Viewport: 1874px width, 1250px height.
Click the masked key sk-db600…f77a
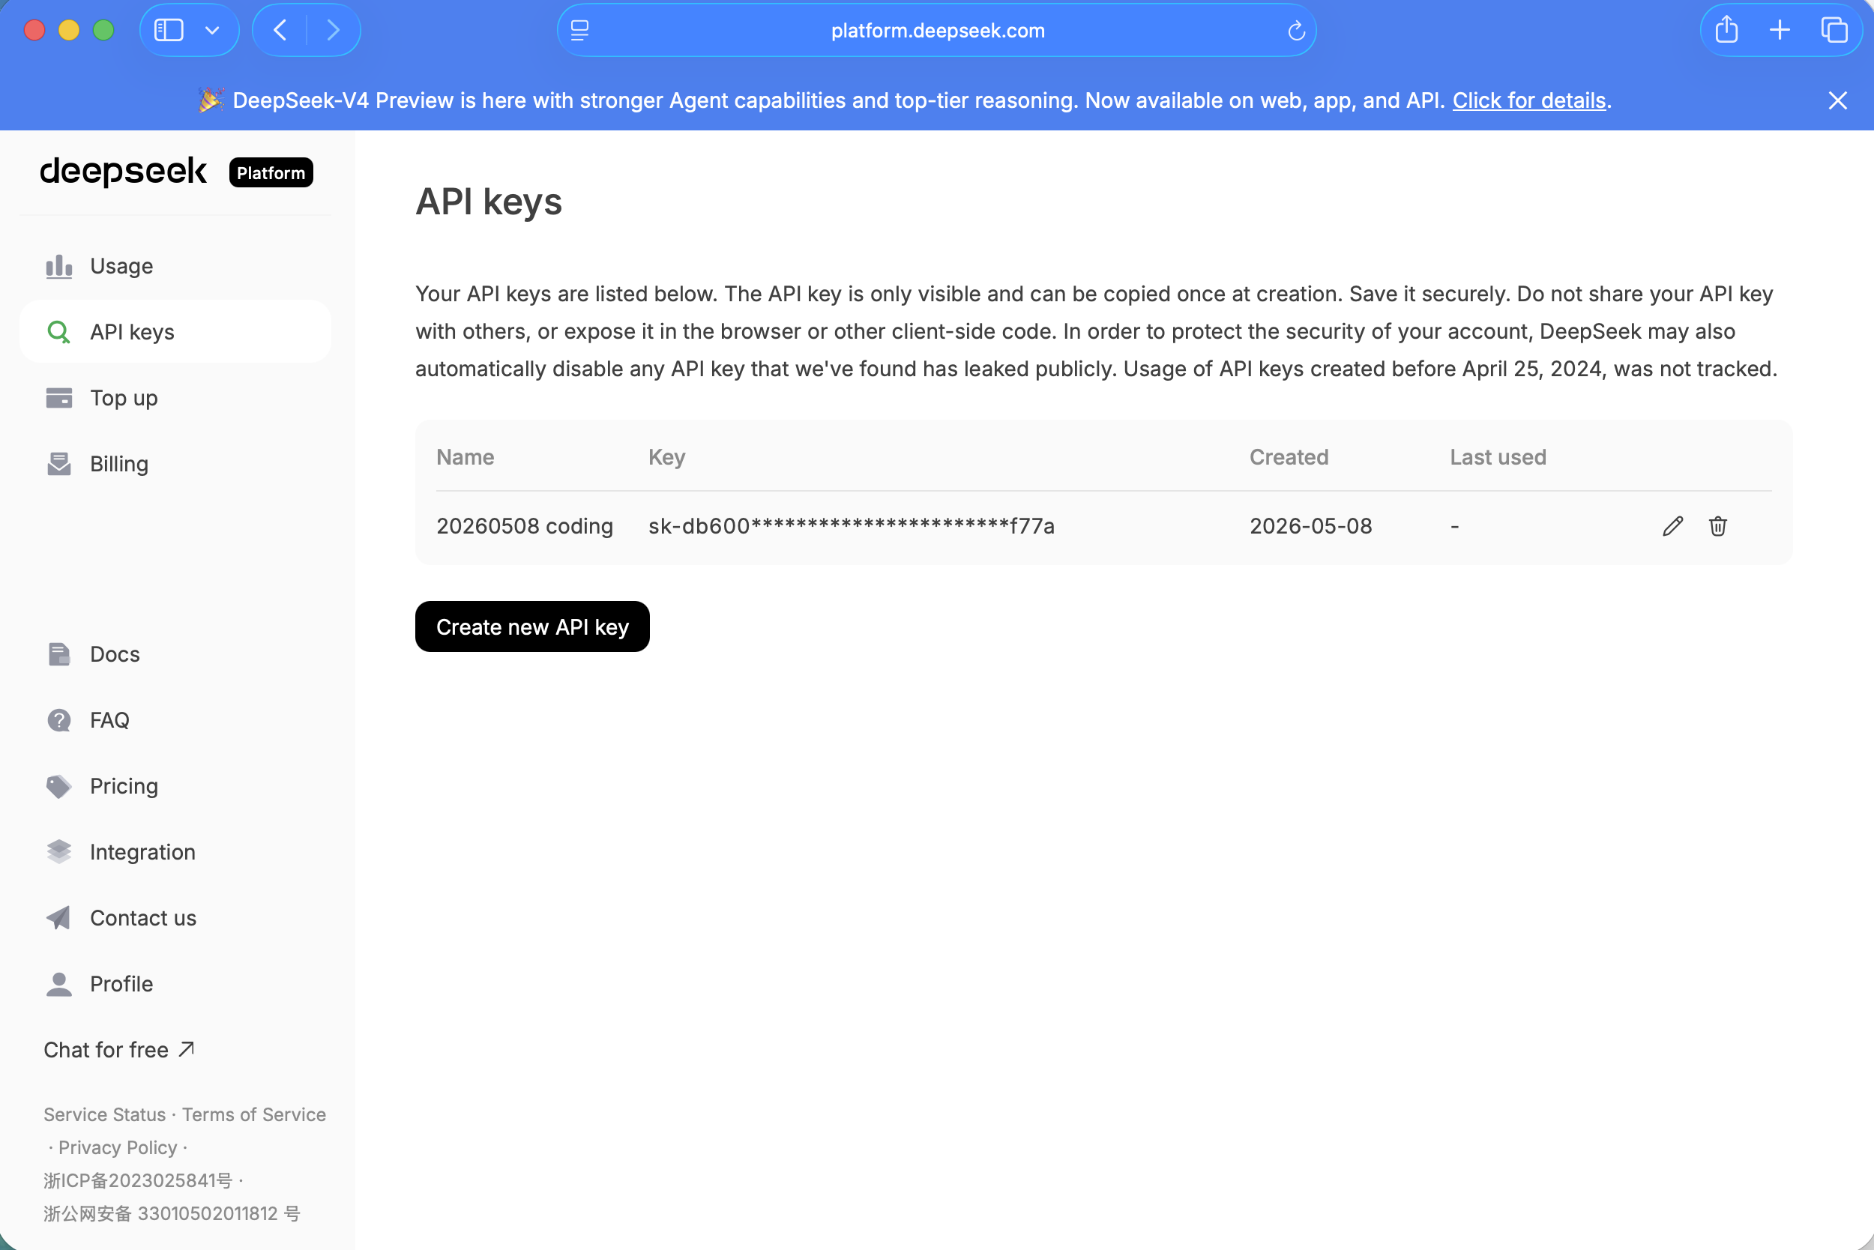click(851, 526)
